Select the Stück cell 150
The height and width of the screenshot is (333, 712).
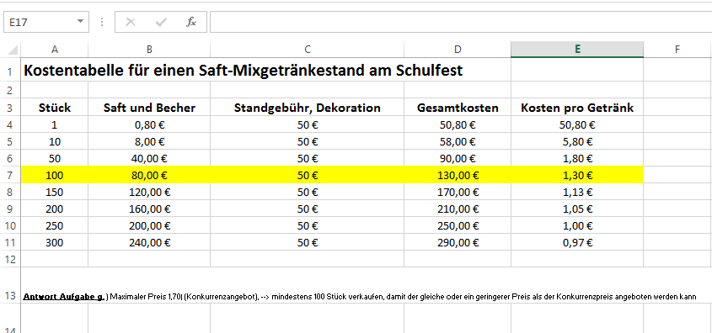click(55, 192)
